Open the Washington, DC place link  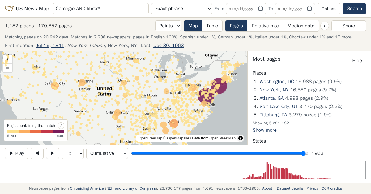pyautogui.click(x=277, y=82)
